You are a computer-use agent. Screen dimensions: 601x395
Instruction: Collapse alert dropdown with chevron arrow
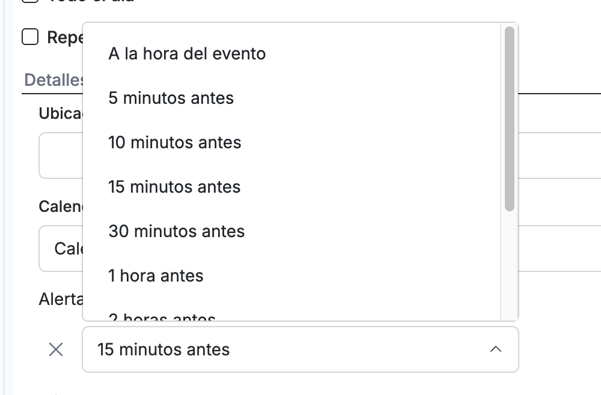[x=496, y=349]
